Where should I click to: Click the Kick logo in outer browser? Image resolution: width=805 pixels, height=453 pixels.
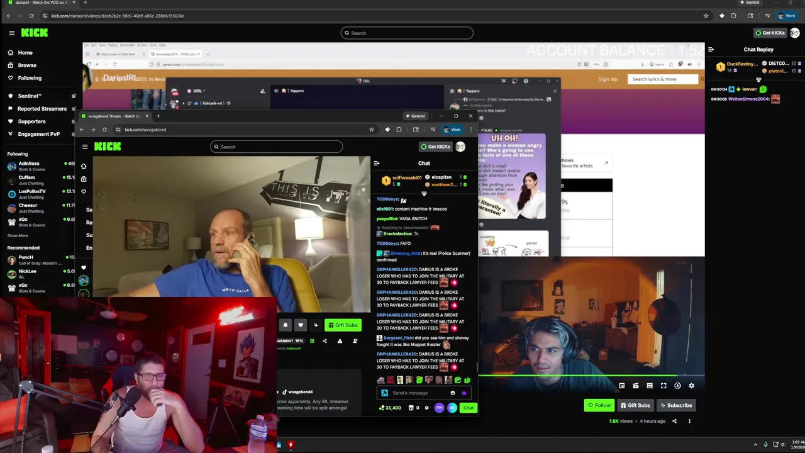(34, 33)
